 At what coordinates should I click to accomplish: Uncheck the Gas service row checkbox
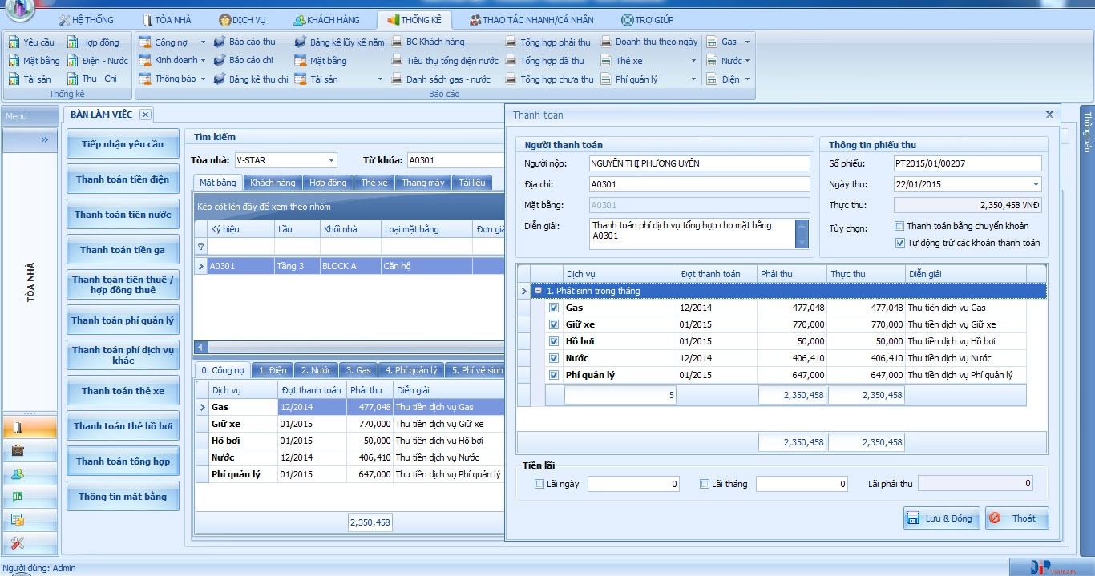554,308
